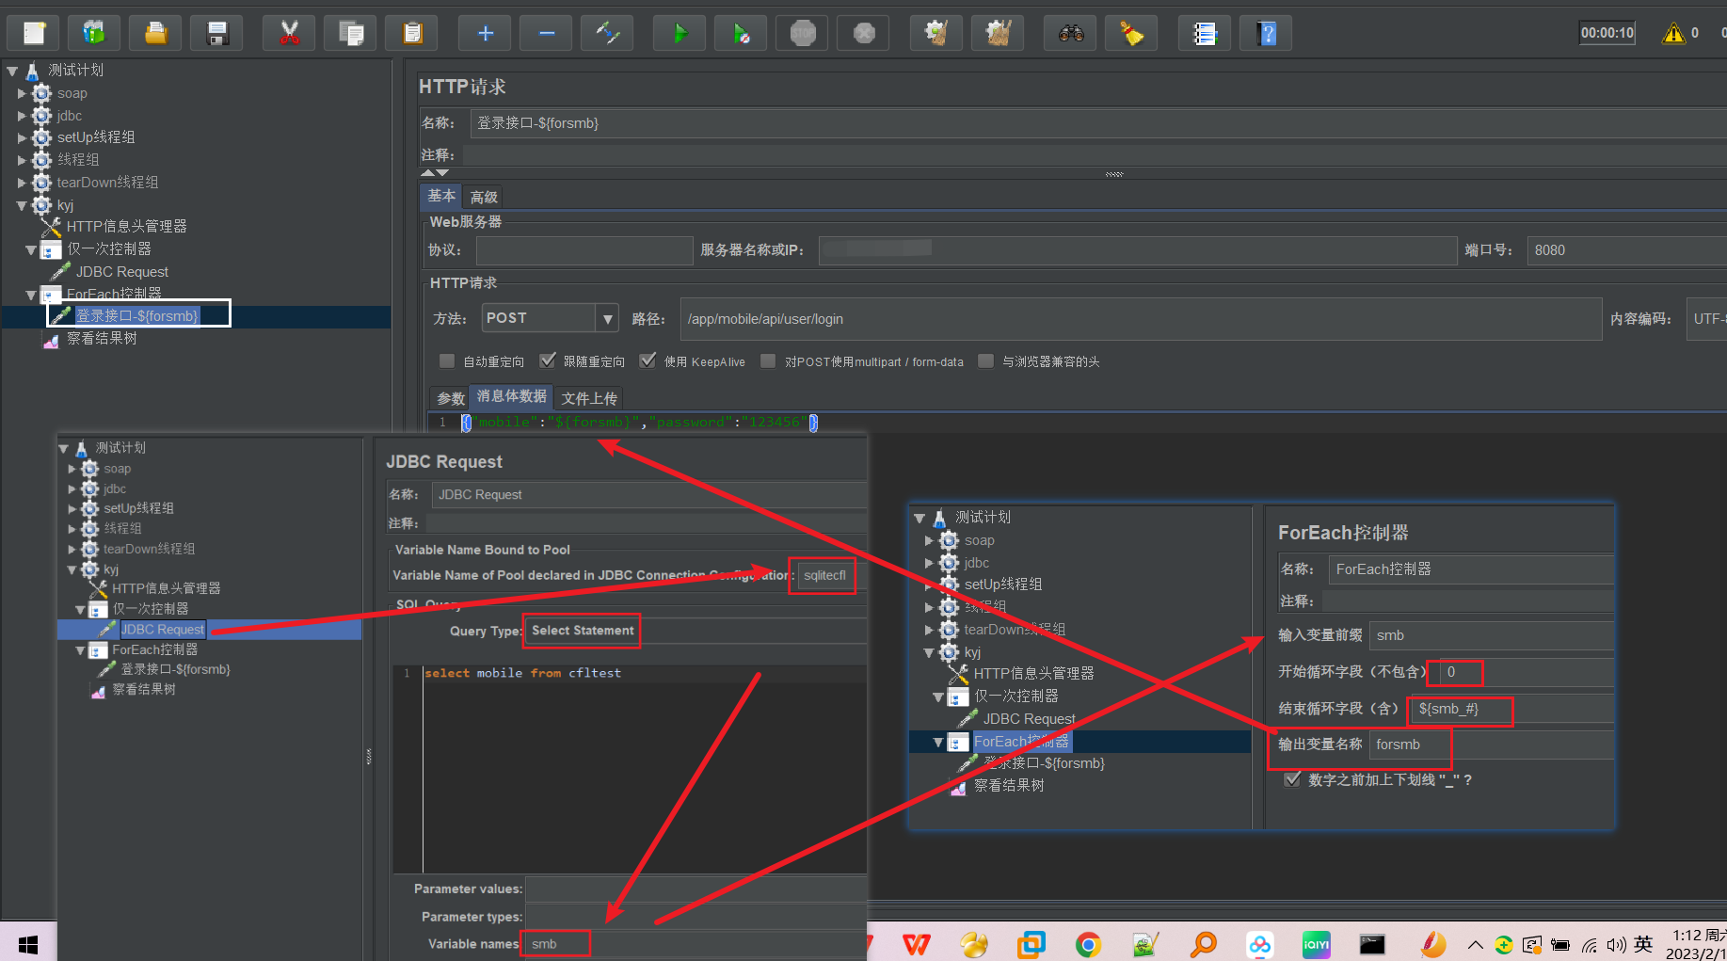Image resolution: width=1727 pixels, height=961 pixels.
Task: Expand the jdbc node in main tree
Action: point(22,116)
